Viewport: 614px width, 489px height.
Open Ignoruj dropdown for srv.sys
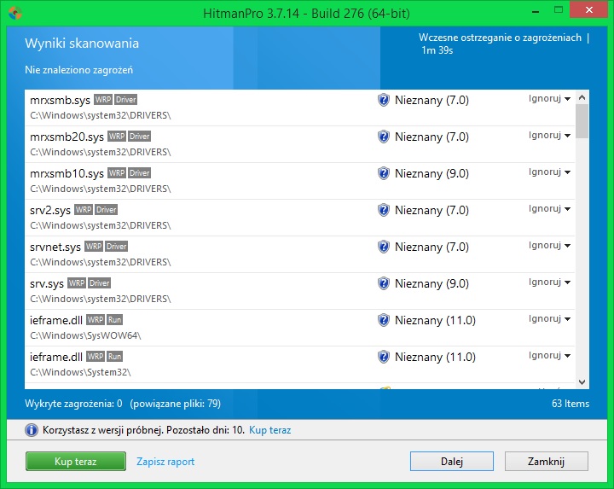tap(549, 282)
